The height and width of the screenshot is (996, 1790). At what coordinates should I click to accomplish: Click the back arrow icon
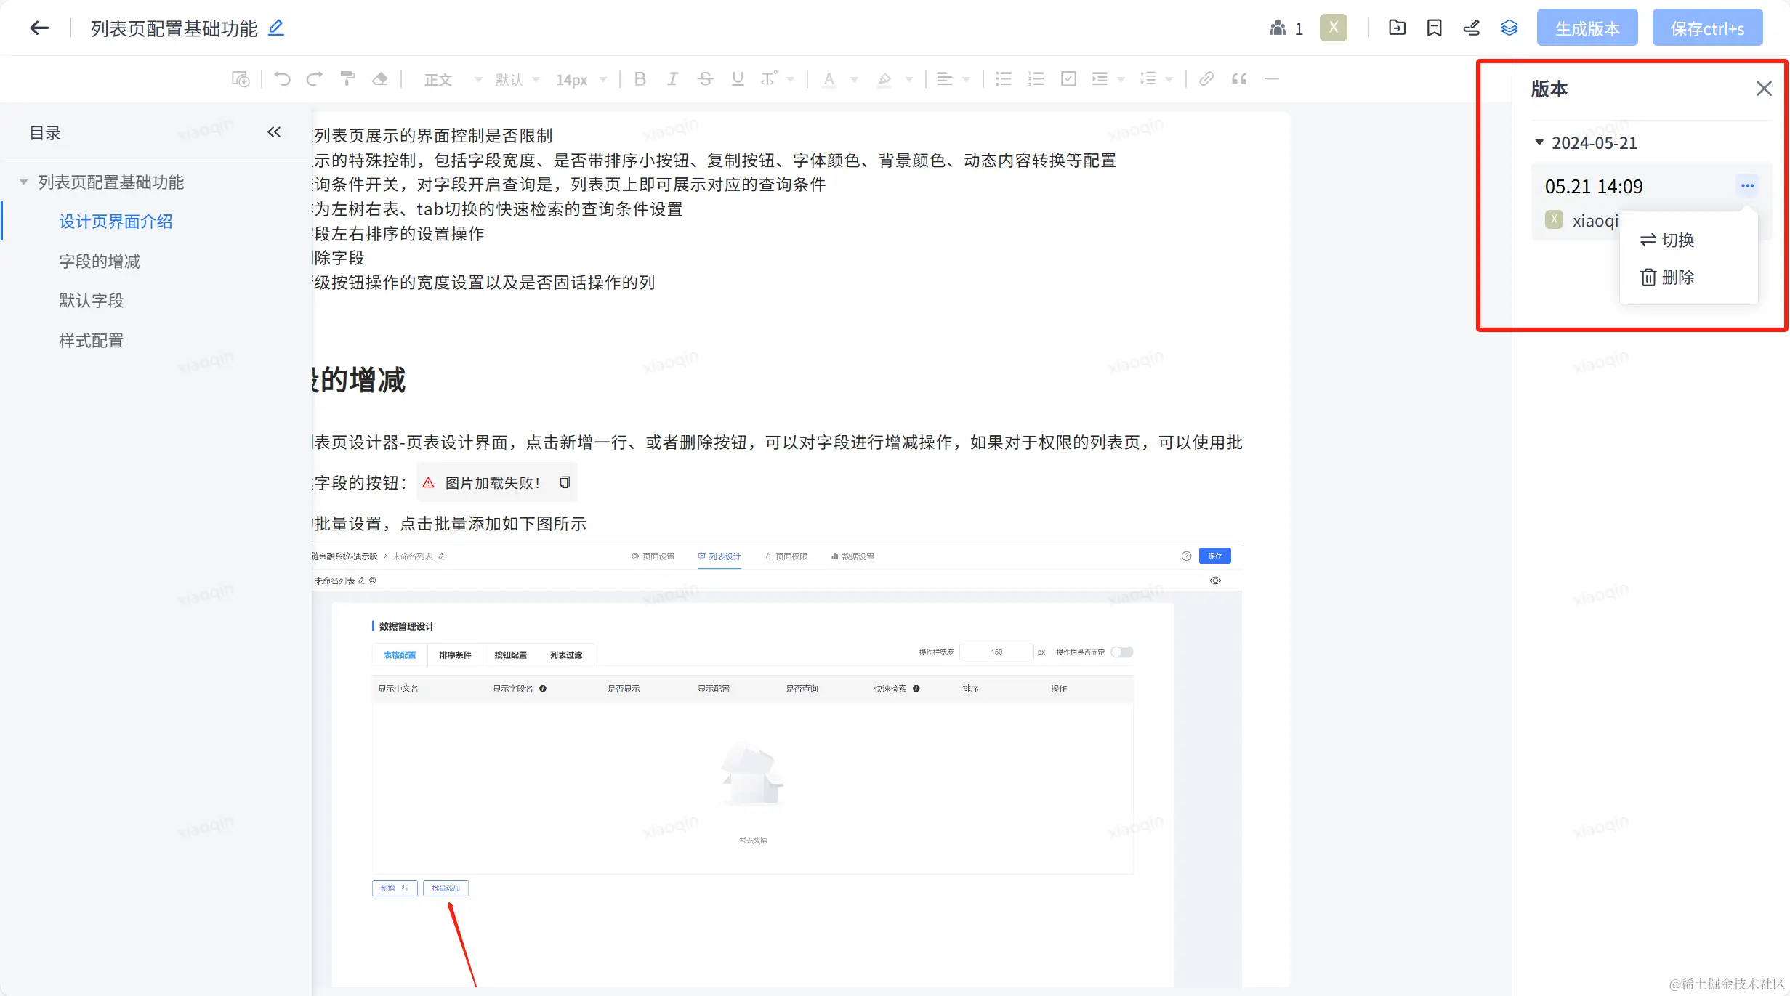[39, 28]
